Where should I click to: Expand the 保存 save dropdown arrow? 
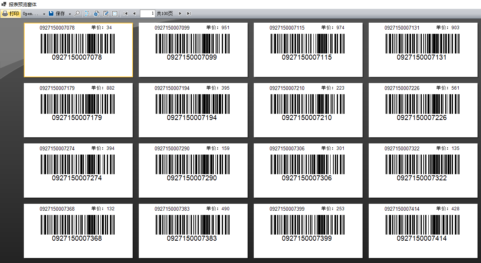pos(70,14)
